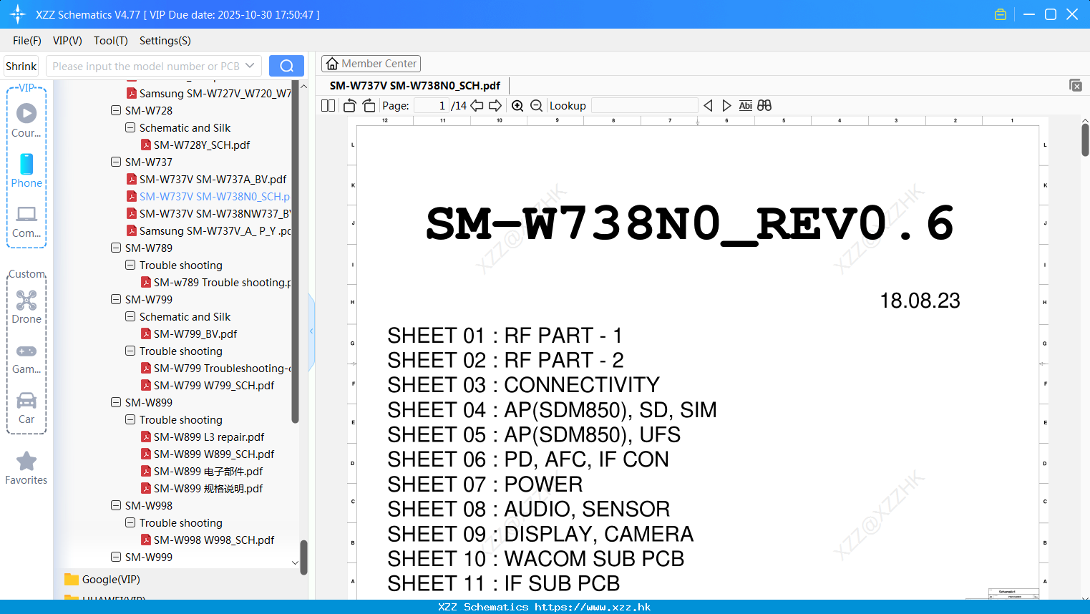Go to previous page arrow
The width and height of the screenshot is (1090, 614).
(477, 106)
